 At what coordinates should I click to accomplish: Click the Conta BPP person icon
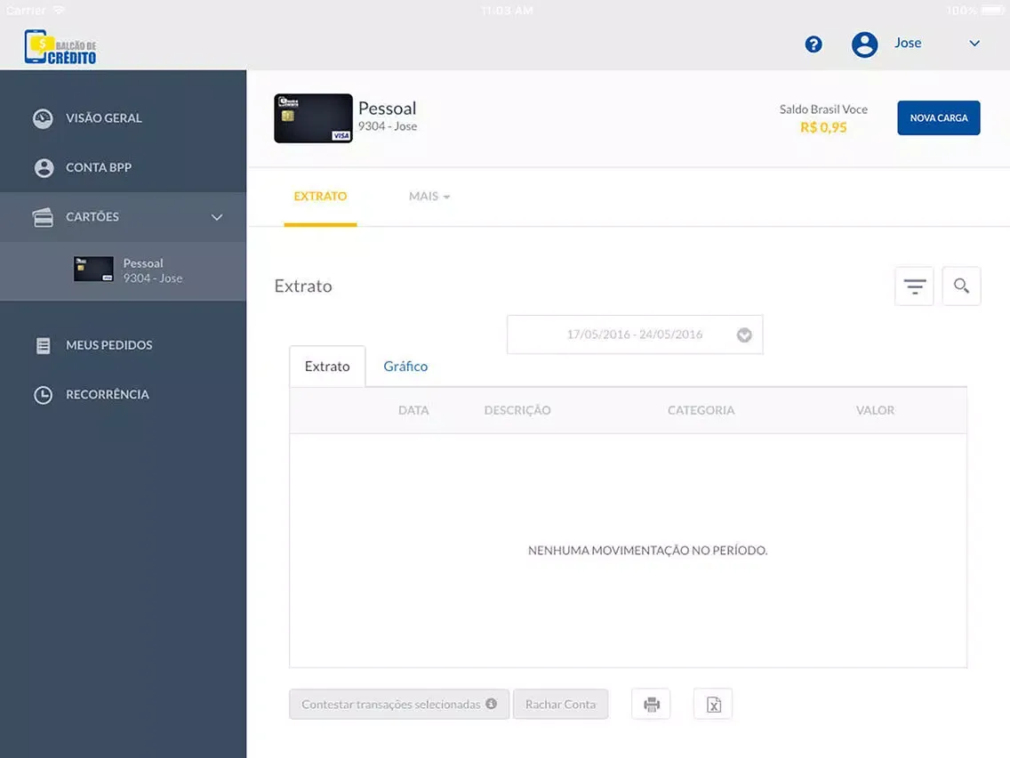point(44,168)
